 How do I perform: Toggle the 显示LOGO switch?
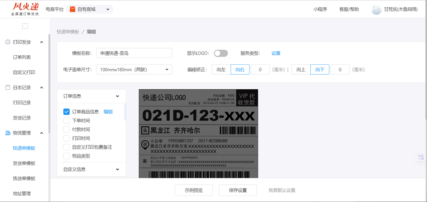[x=221, y=53]
